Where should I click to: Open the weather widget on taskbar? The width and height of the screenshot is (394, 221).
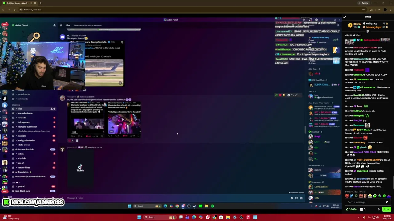tap(10, 217)
